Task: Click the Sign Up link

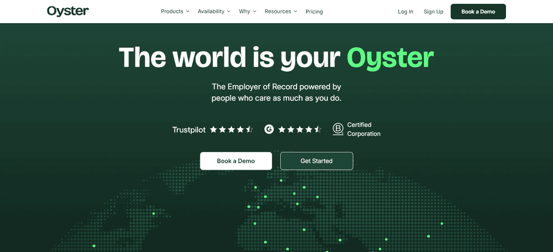Action: (x=434, y=12)
